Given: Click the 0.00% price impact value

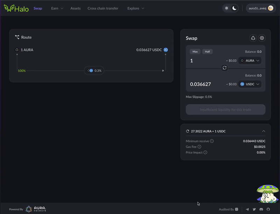Looking at the screenshot, I should [261, 153].
